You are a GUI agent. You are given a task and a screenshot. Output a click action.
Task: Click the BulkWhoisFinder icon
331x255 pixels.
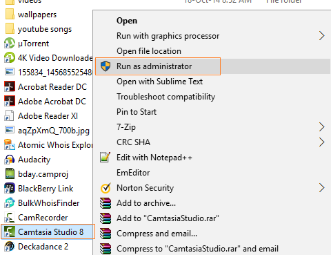(10, 202)
